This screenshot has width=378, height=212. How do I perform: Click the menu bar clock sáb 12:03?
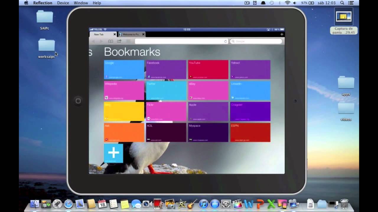[x=326, y=3]
